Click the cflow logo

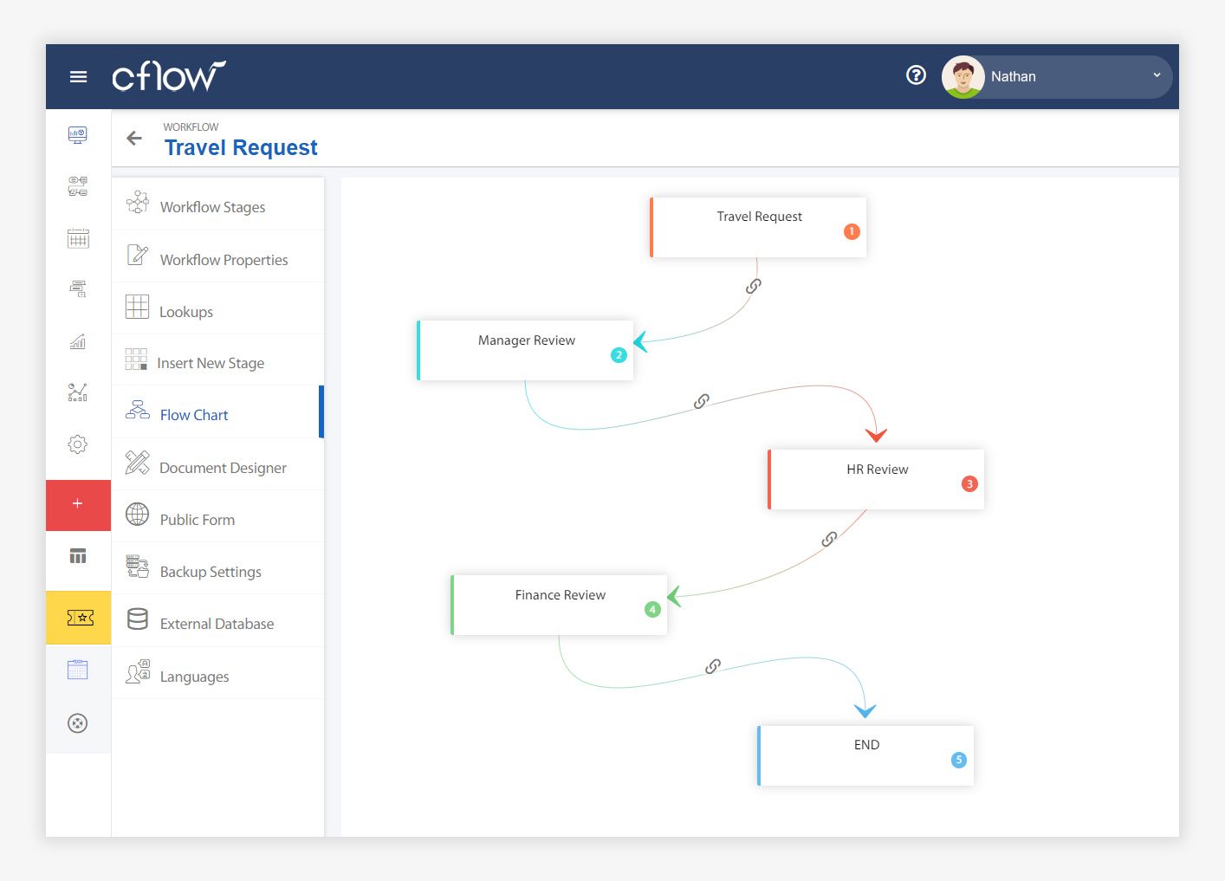pyautogui.click(x=169, y=76)
